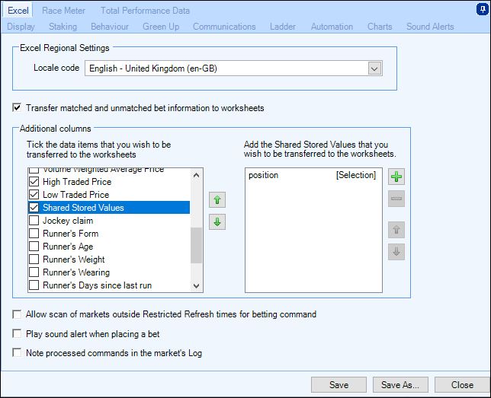
Task: Switch to the Race Meter tab
Action: [63, 11]
